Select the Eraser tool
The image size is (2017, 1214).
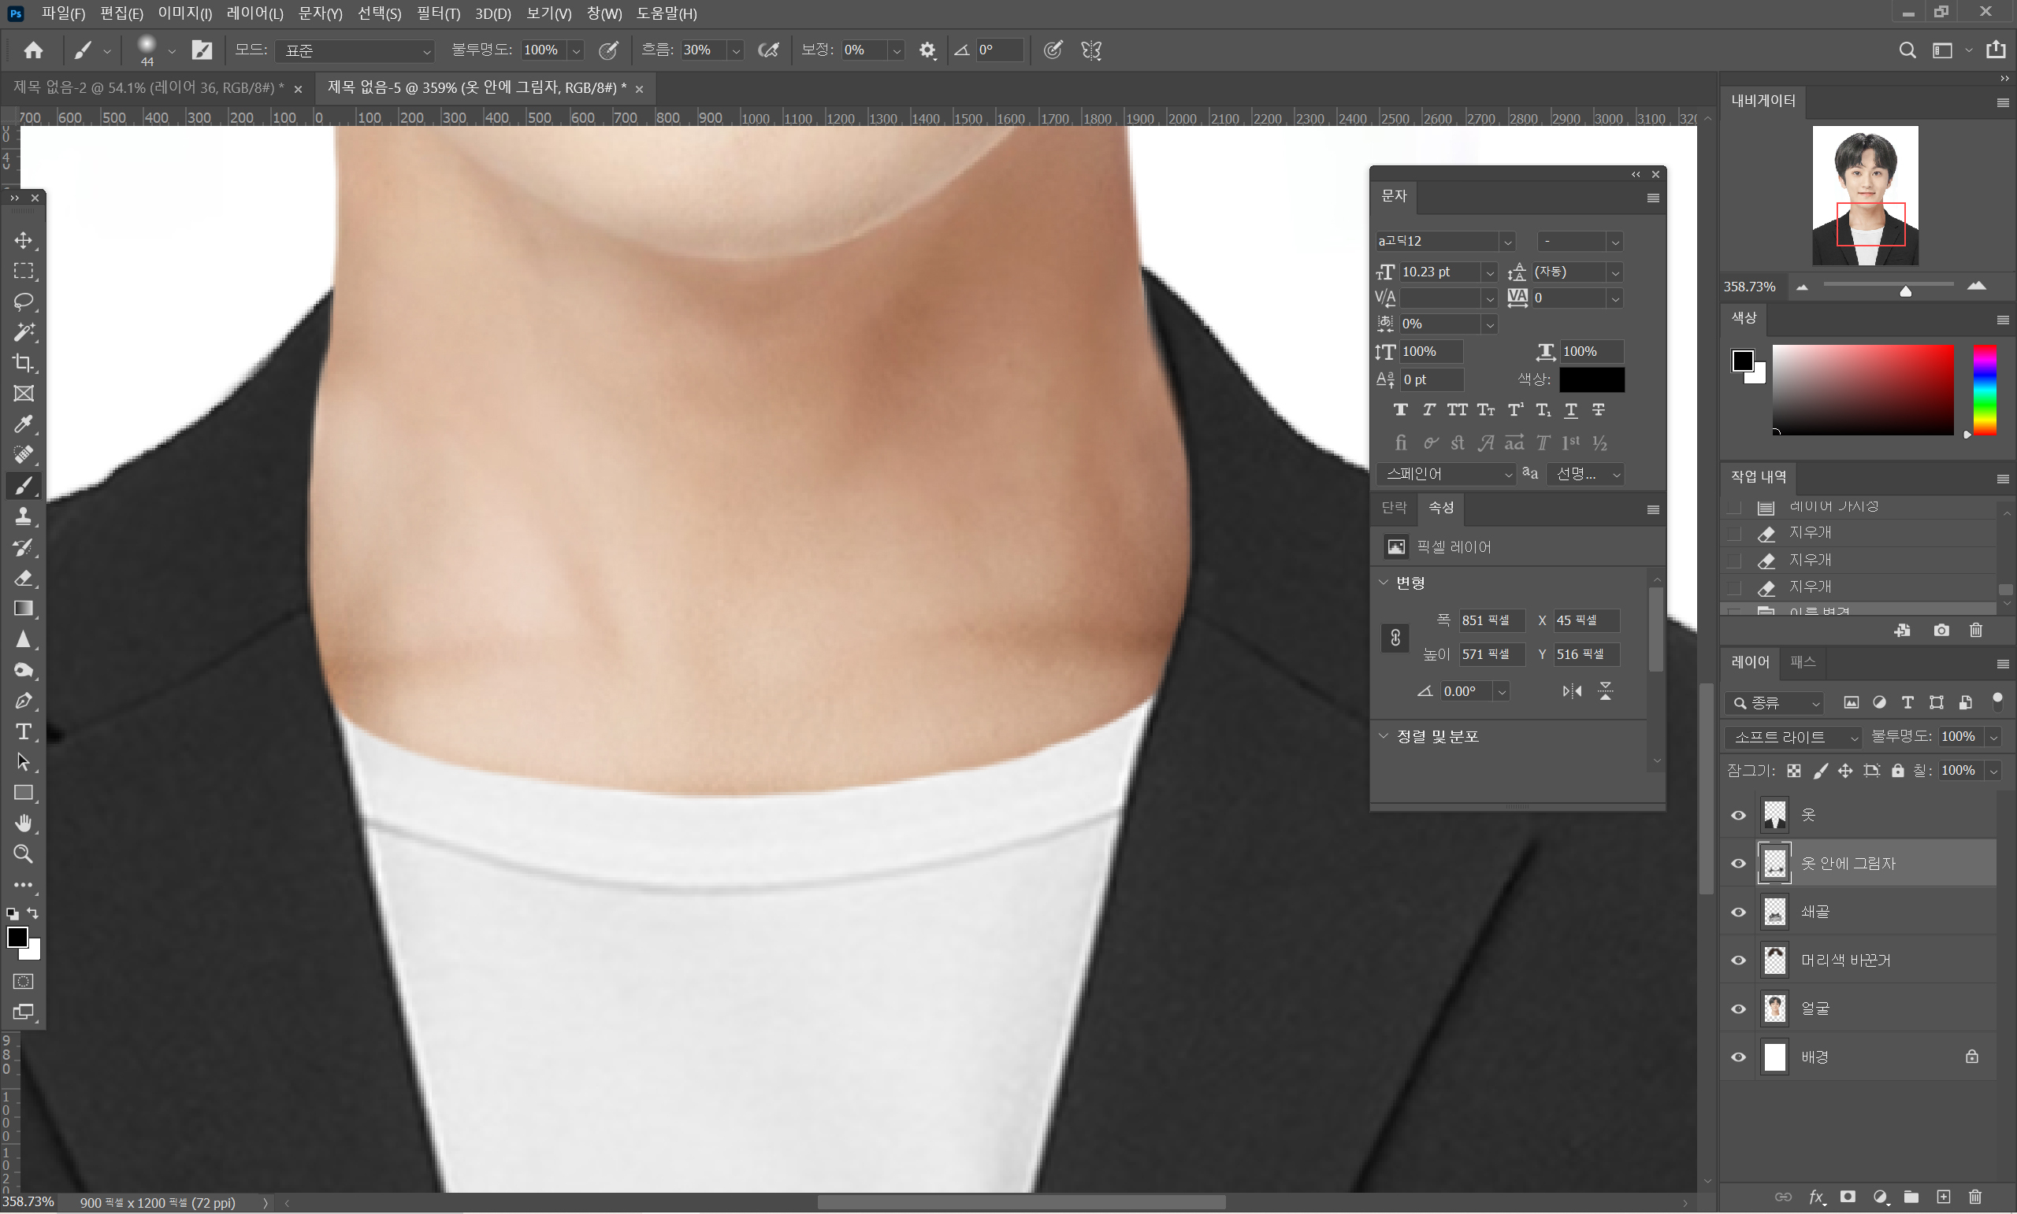pyautogui.click(x=24, y=579)
